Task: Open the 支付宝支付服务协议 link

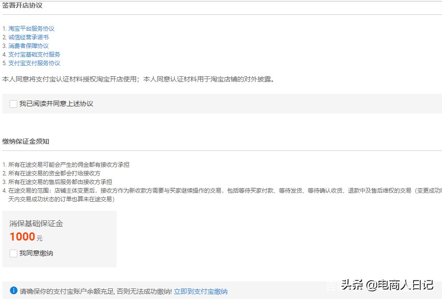Action: (33, 63)
